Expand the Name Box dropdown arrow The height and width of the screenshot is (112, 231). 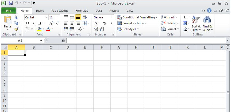tap(41, 41)
